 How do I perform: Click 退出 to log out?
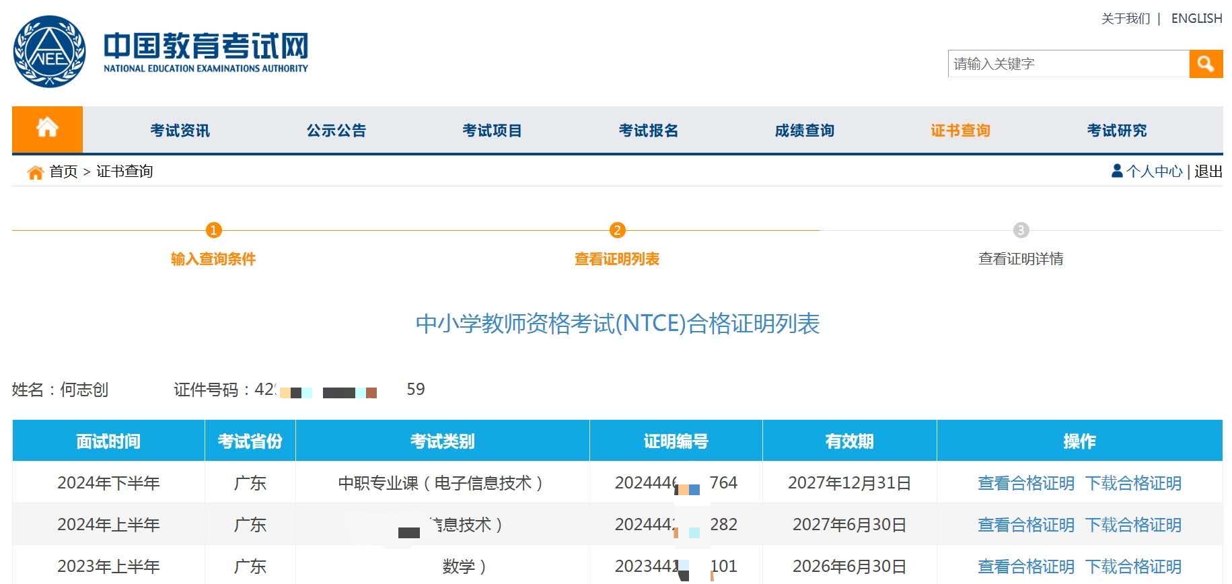click(1208, 172)
